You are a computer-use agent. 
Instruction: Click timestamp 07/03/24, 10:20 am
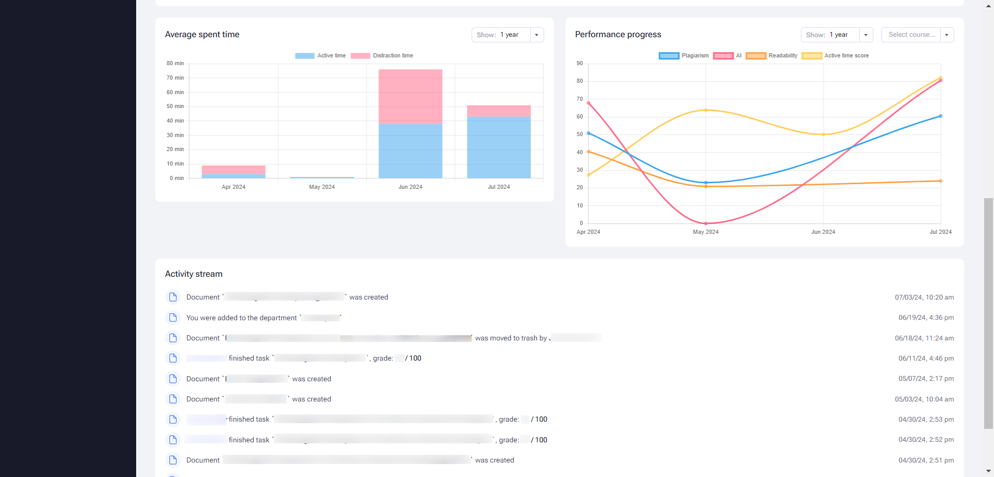point(924,297)
